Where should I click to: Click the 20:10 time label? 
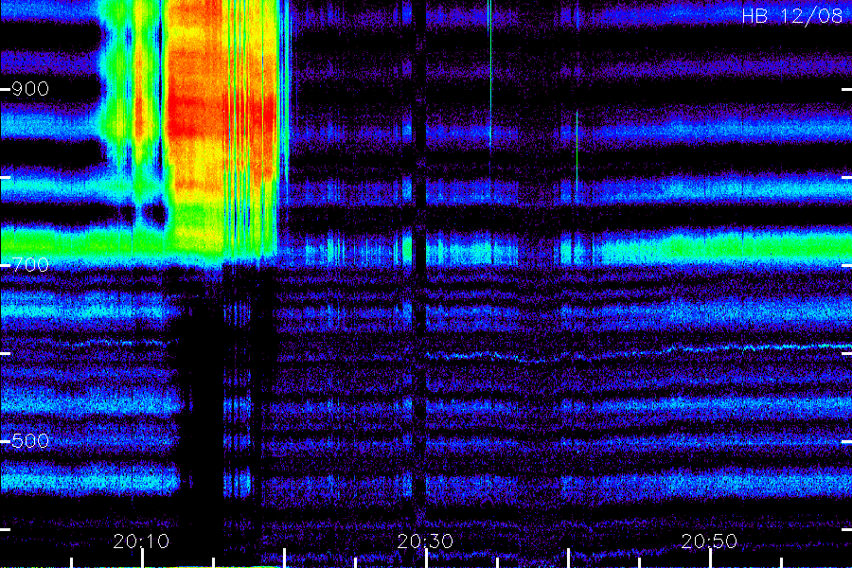point(141,541)
